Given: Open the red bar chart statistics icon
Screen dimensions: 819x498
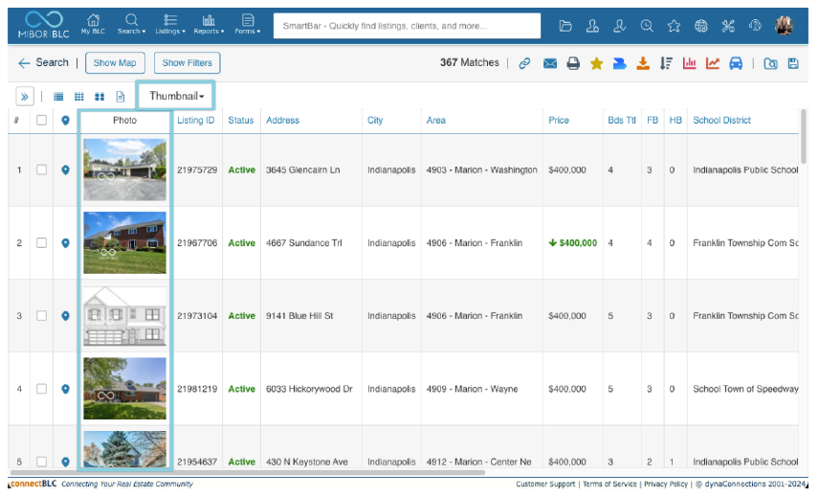Looking at the screenshot, I should coord(689,63).
